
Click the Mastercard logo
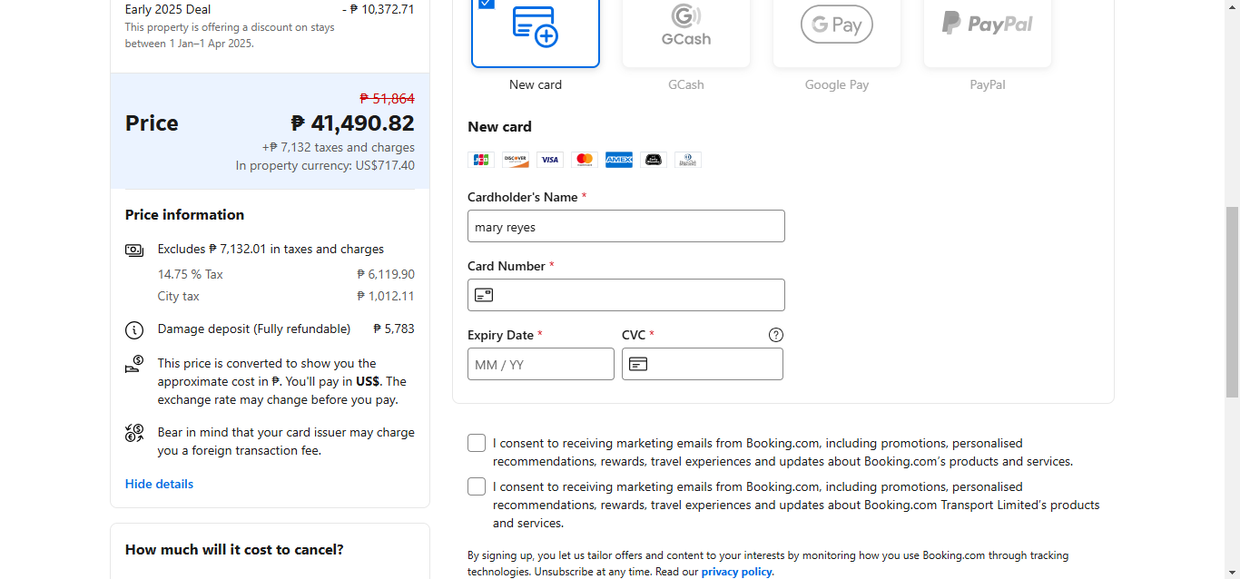[x=585, y=160]
